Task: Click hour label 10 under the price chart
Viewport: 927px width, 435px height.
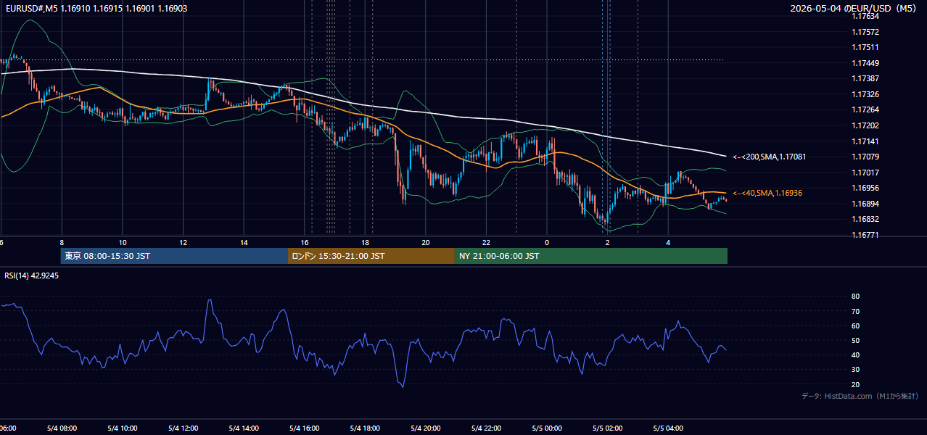Action: click(x=123, y=242)
